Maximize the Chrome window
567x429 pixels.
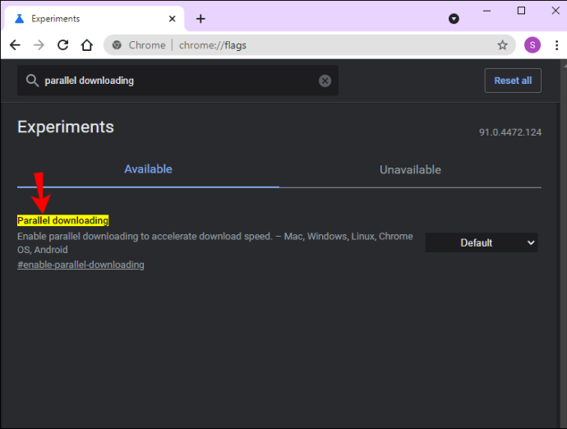521,11
